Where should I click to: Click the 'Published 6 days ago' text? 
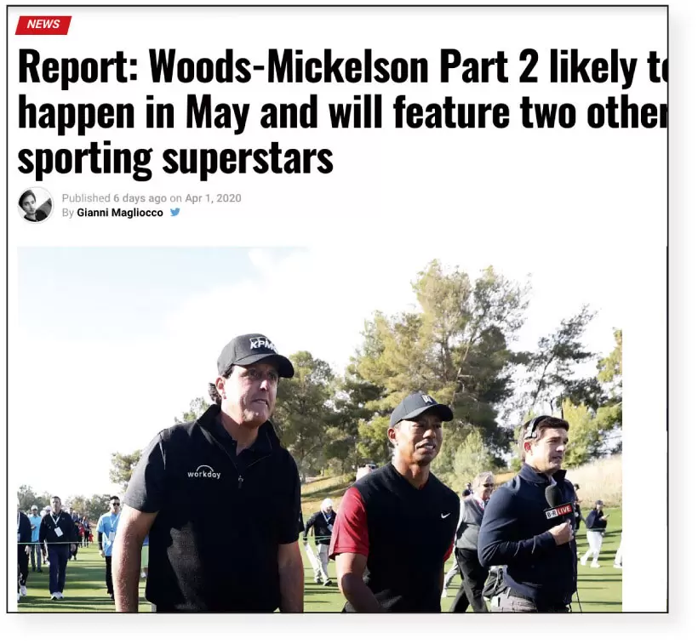point(114,198)
